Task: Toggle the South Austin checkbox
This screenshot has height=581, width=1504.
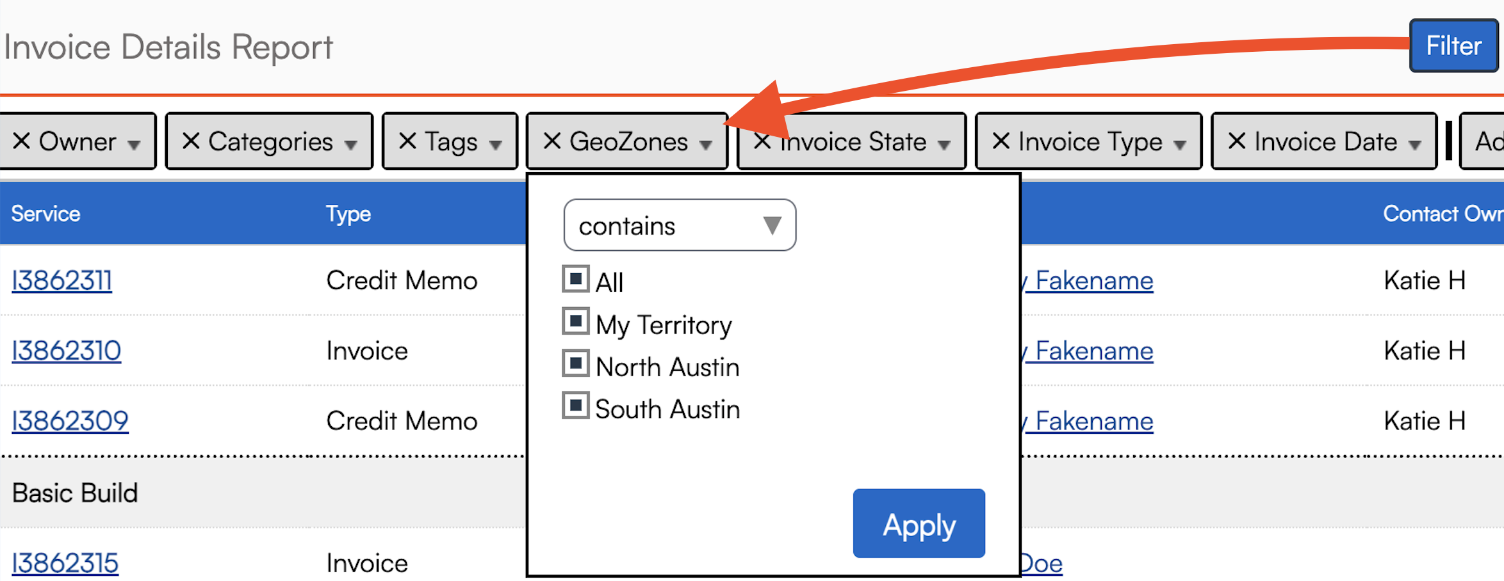Action: point(575,406)
